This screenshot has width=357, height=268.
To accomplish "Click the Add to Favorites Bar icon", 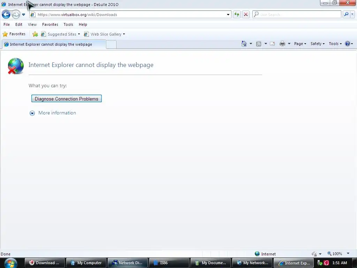I will pyautogui.click(x=35, y=34).
